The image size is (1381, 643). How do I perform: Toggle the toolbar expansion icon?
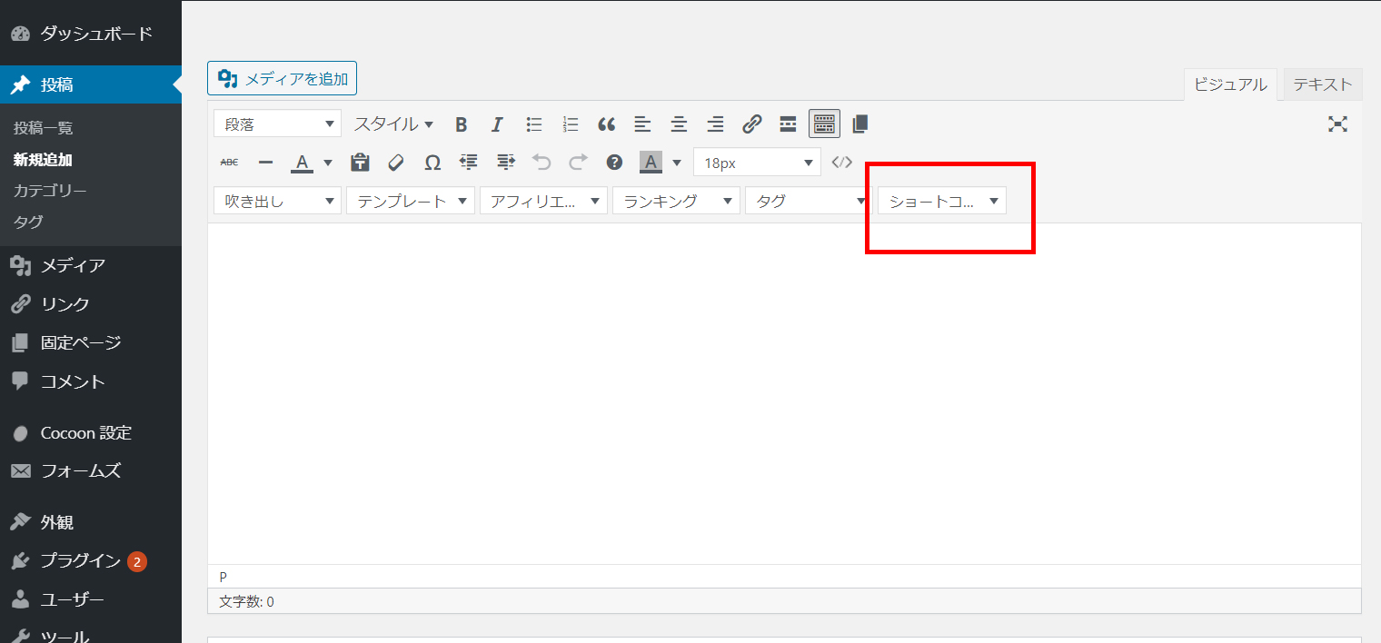824,124
